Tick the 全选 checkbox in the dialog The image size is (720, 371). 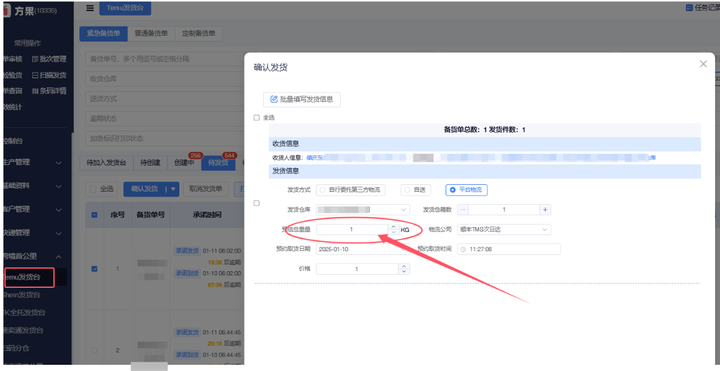pos(257,117)
